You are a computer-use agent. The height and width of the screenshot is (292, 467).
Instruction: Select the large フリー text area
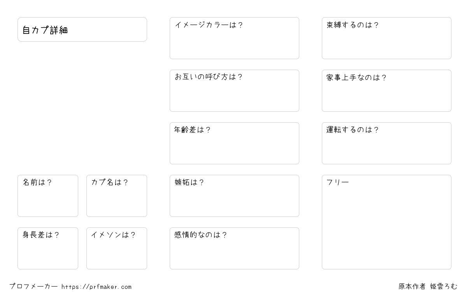pyautogui.click(x=386, y=222)
